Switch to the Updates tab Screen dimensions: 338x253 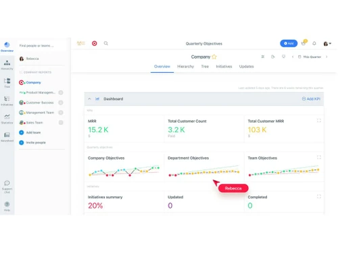click(x=247, y=66)
